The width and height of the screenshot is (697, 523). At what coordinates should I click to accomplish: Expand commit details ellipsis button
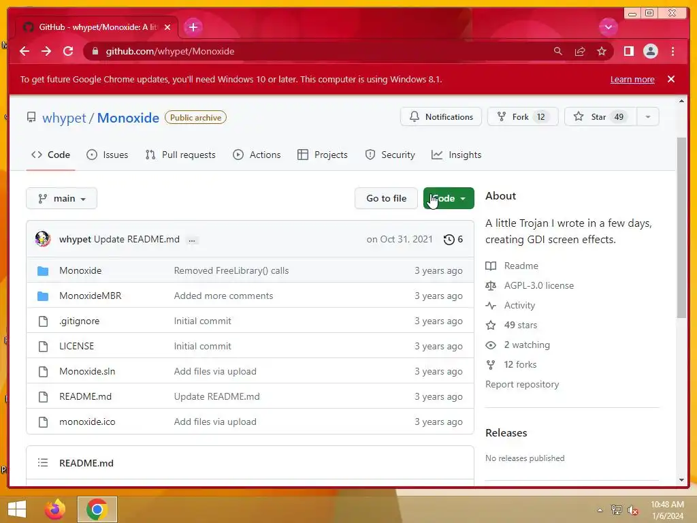(x=191, y=240)
